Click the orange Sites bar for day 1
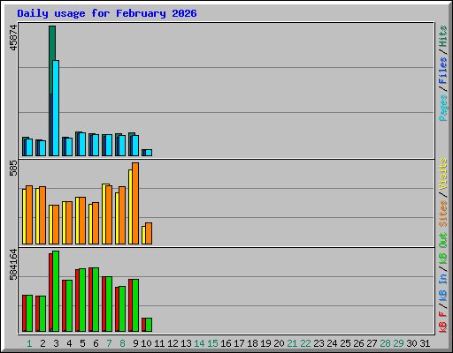Screen dimensions: 453x353 29,214
